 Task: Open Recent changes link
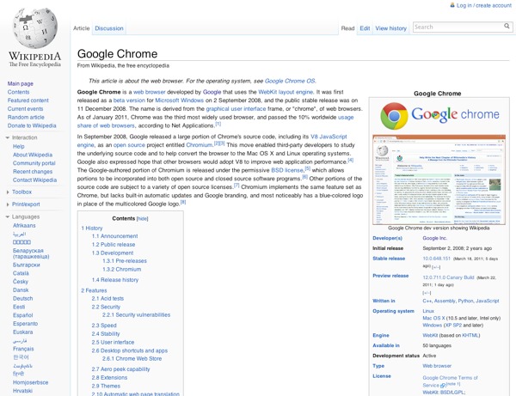click(33, 172)
